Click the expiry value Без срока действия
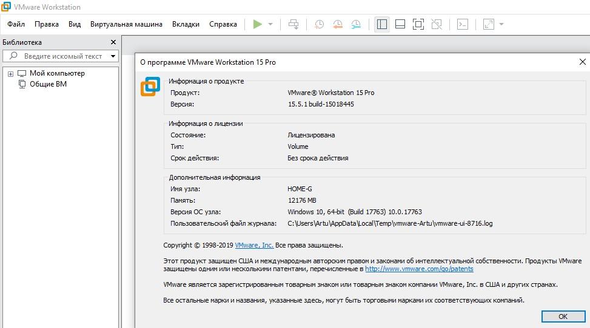The height and width of the screenshot is (328, 590). coord(318,158)
